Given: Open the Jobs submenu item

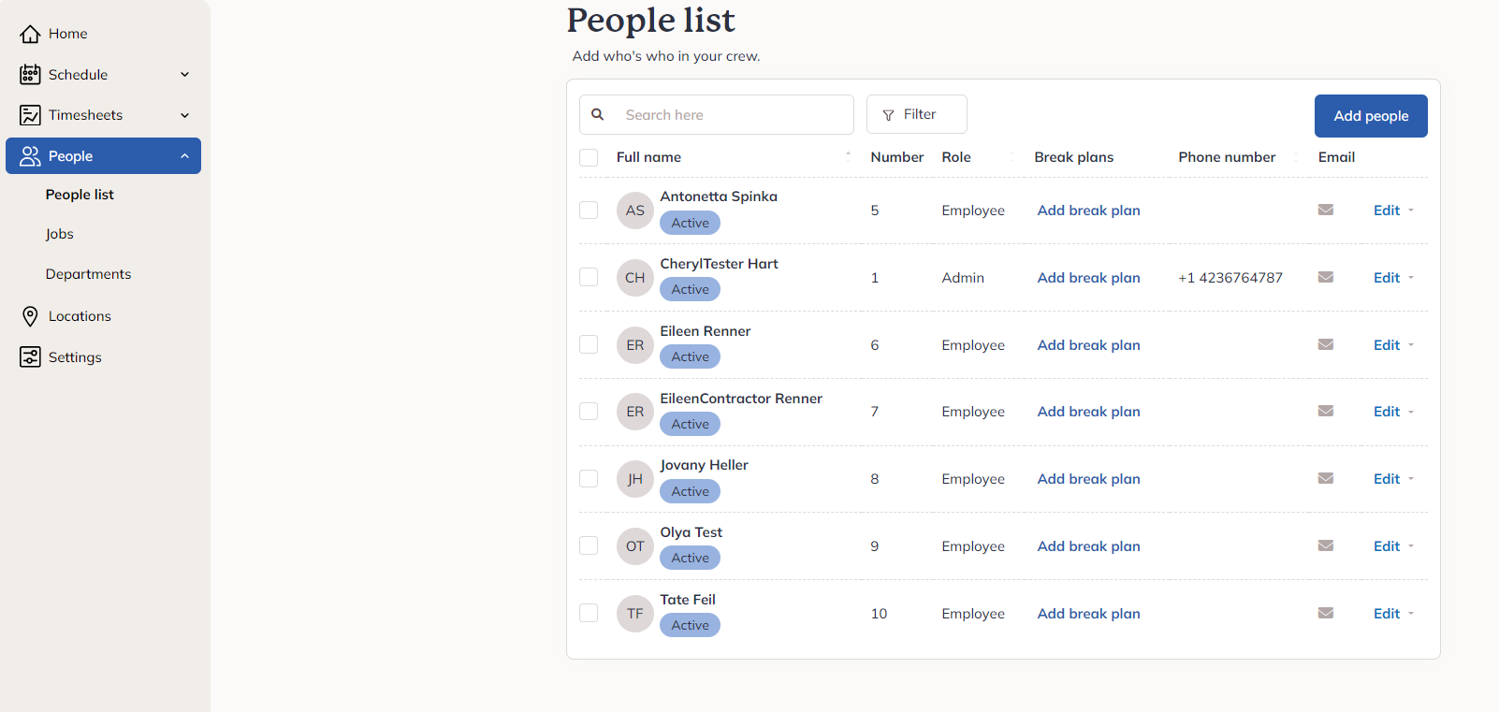Looking at the screenshot, I should click(x=60, y=234).
